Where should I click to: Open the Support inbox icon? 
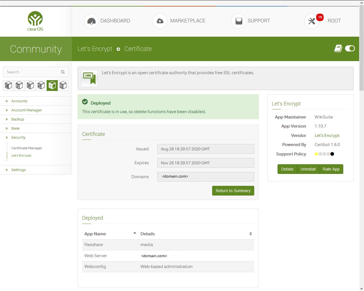(x=239, y=21)
